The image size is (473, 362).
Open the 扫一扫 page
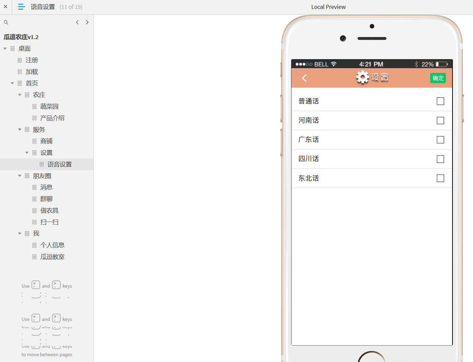[x=49, y=222]
